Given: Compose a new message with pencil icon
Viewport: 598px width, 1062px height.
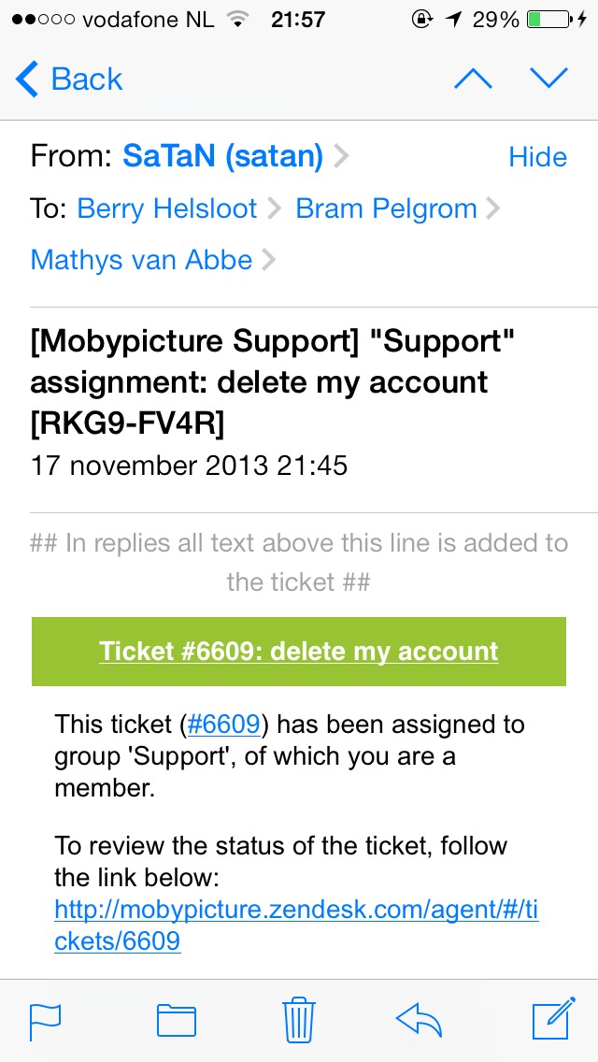Looking at the screenshot, I should point(555,1019).
